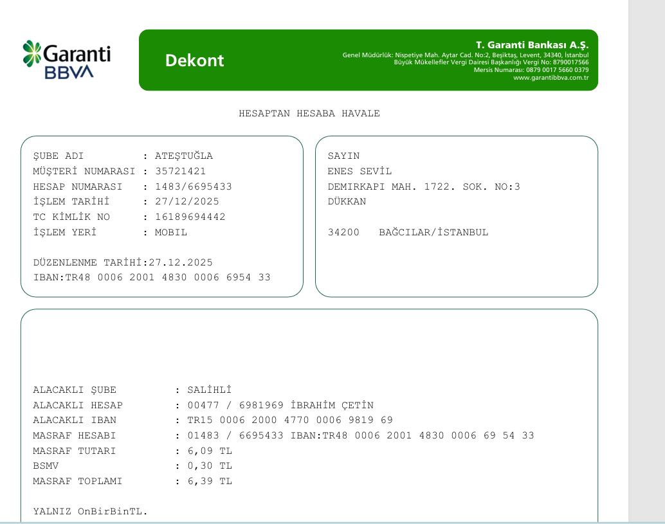Select the Genel Müdürlük address line

tap(465, 55)
